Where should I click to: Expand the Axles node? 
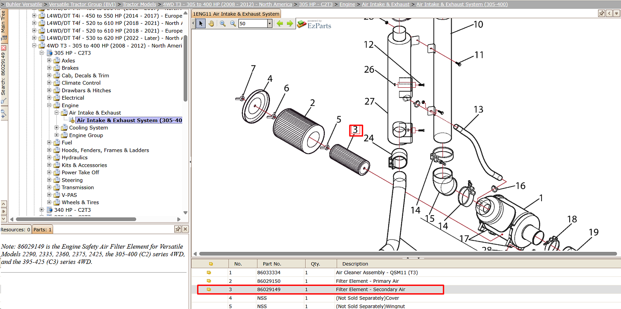pyautogui.click(x=49, y=60)
